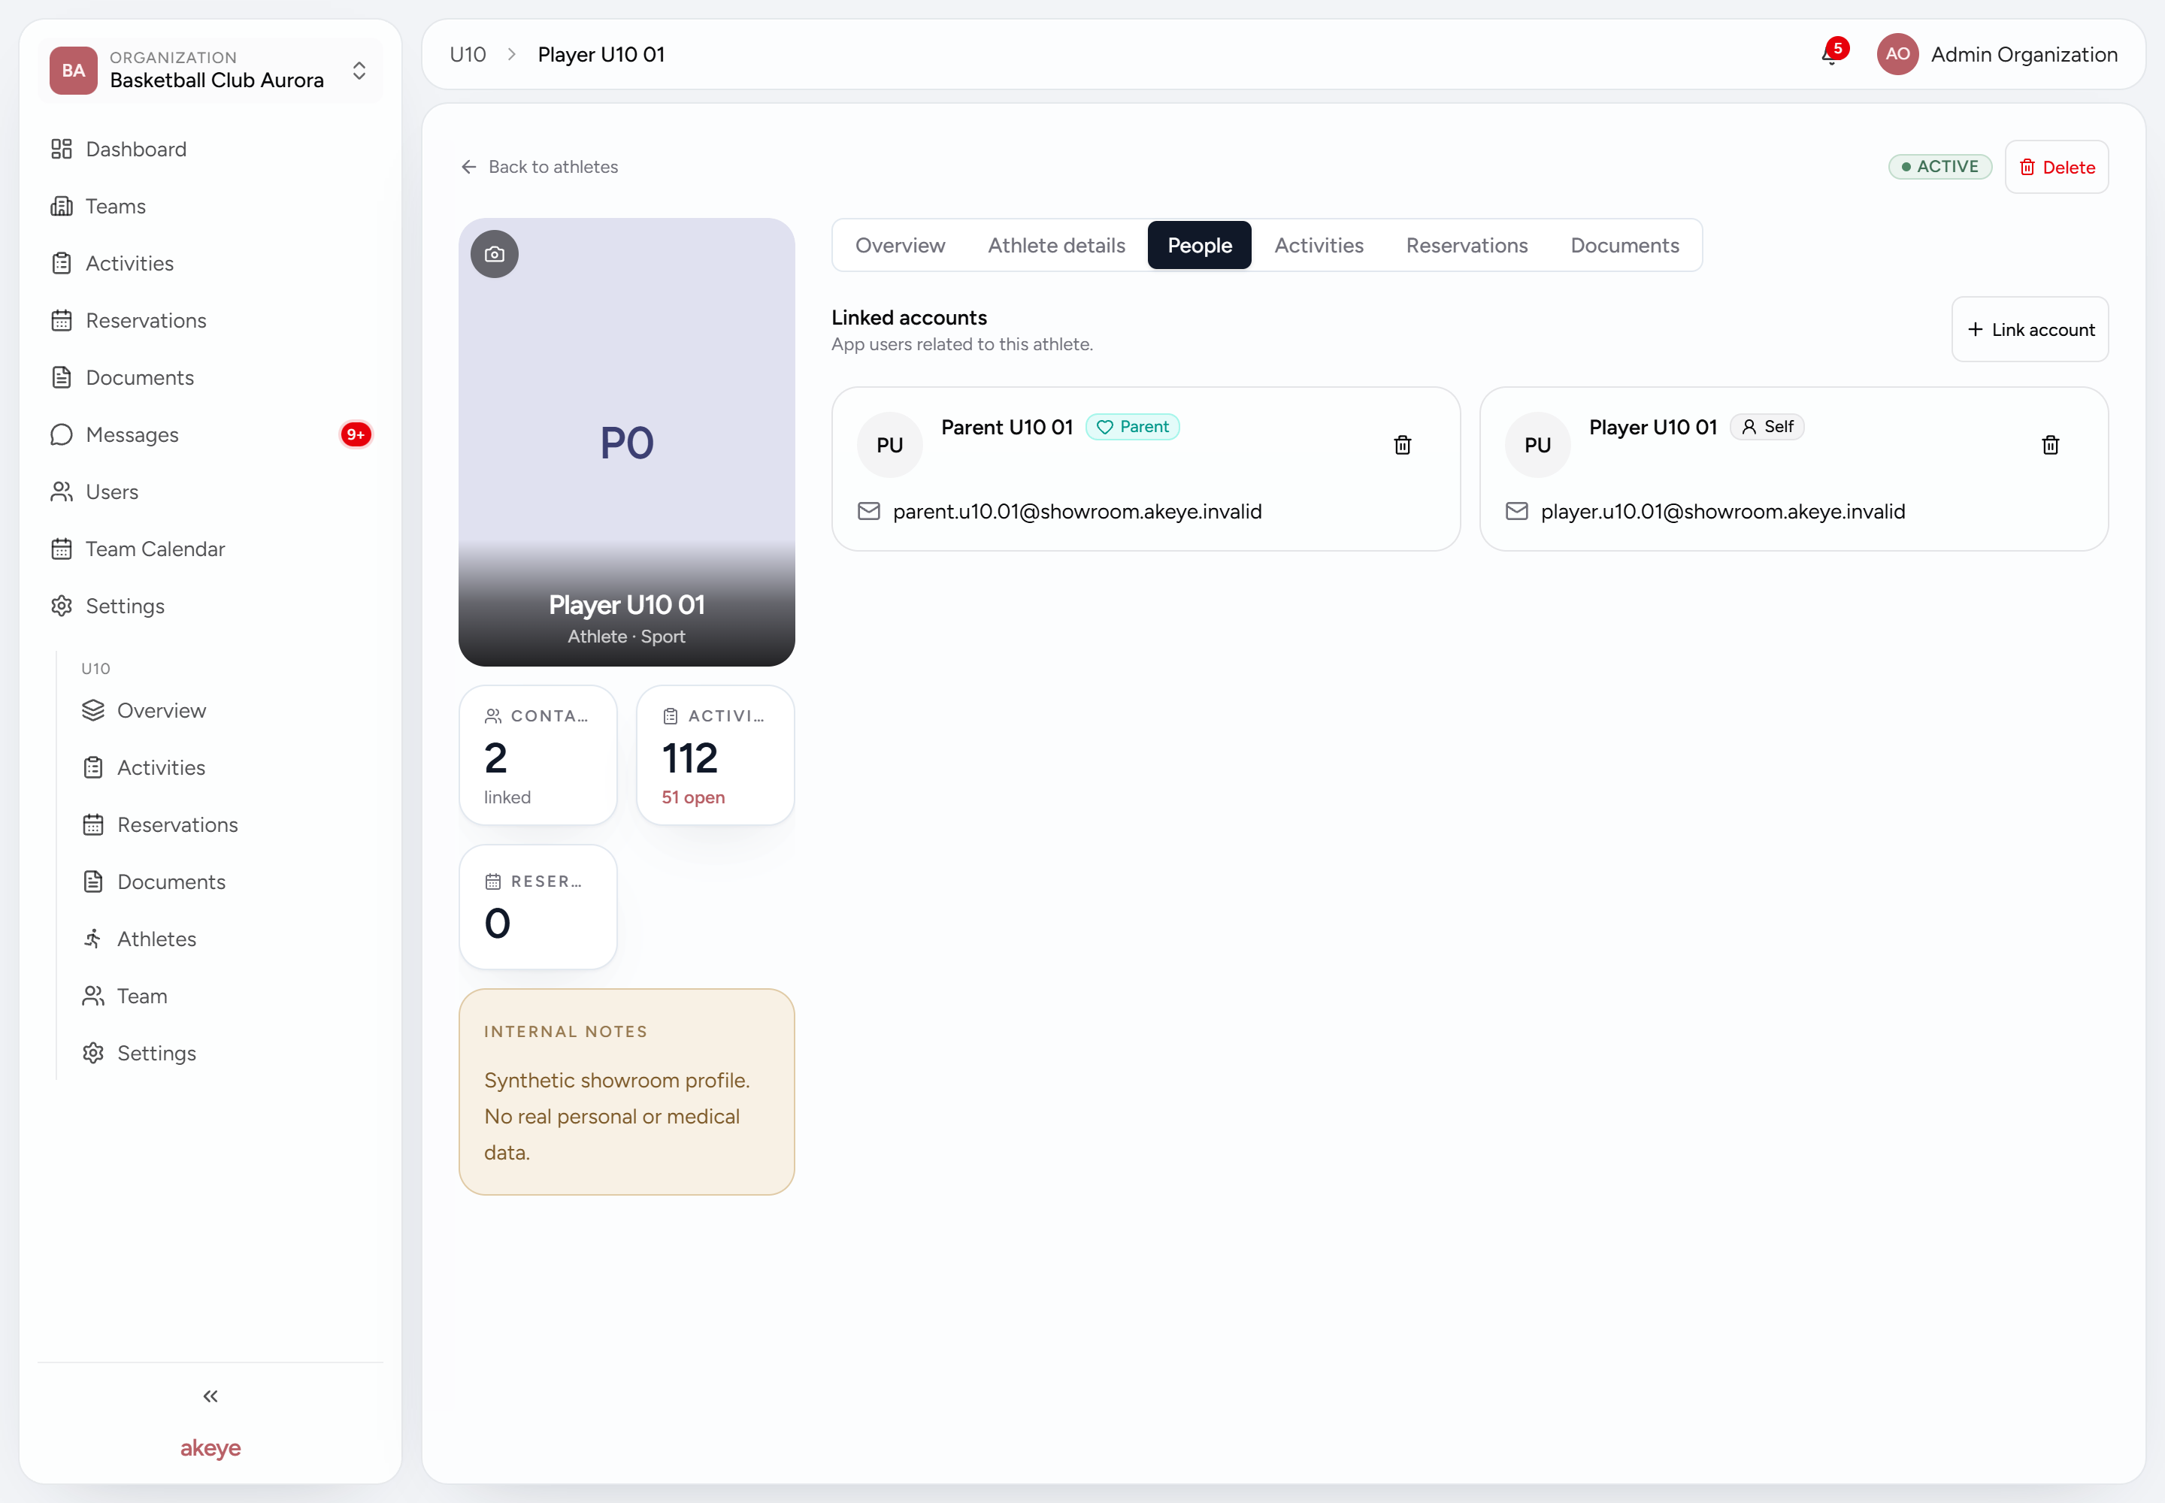Click the Self relationship badge
Viewport: 2165px width, 1503px height.
pos(1767,427)
